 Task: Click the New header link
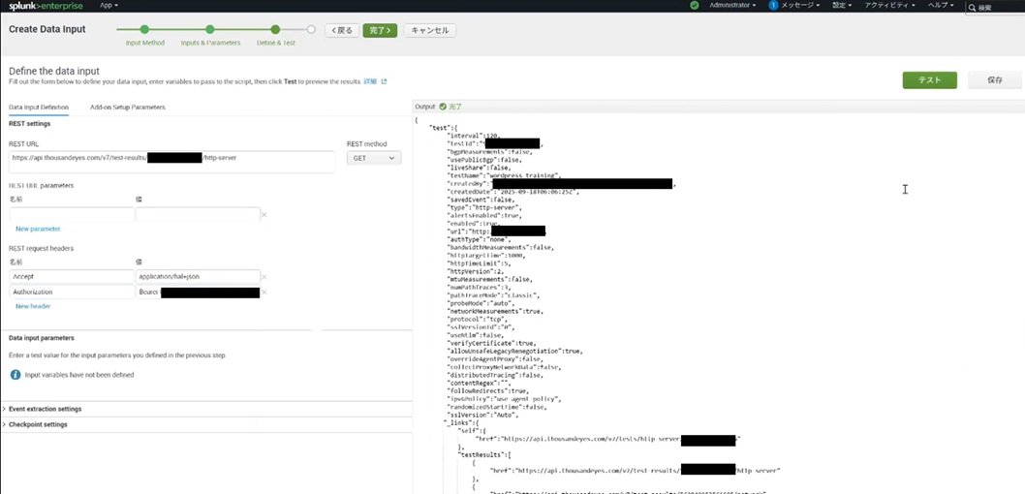(33, 306)
